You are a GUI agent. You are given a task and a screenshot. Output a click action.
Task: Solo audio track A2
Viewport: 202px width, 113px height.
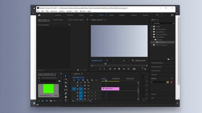tap(92, 96)
